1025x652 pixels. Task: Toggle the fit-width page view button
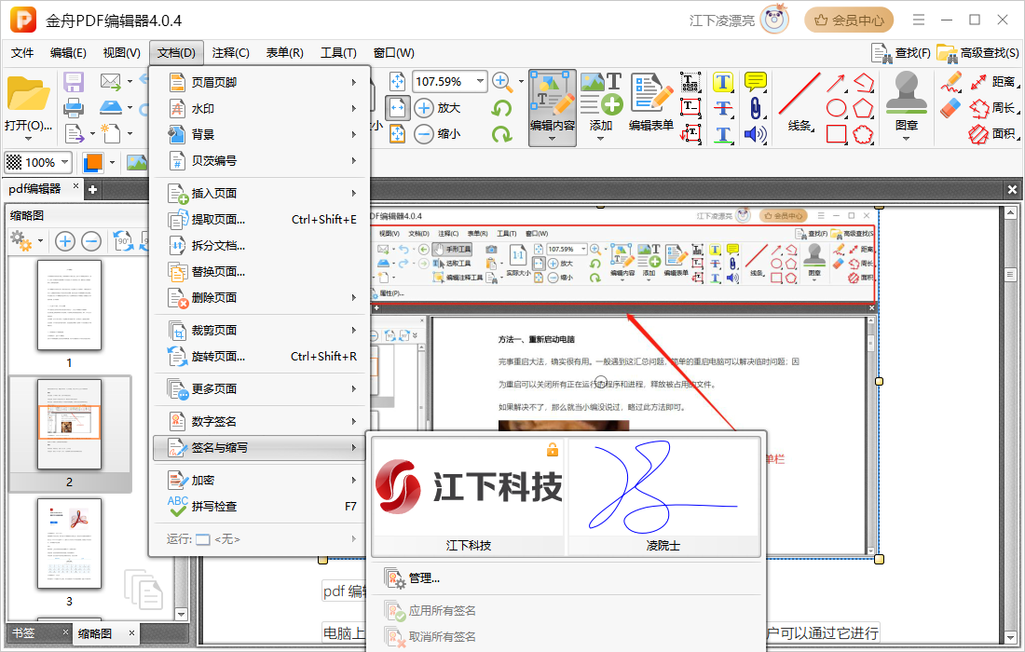point(397,108)
